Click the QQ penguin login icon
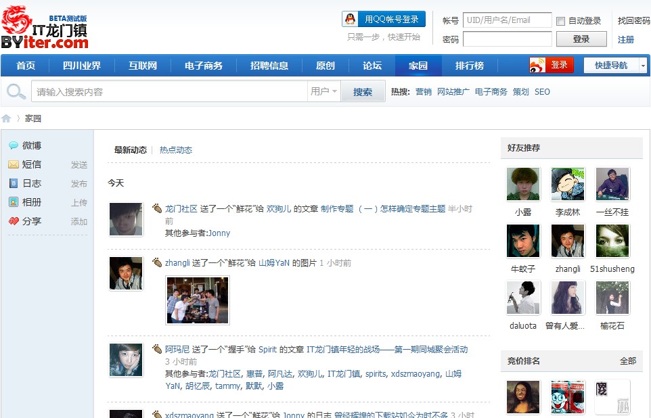This screenshot has width=651, height=418. (349, 18)
